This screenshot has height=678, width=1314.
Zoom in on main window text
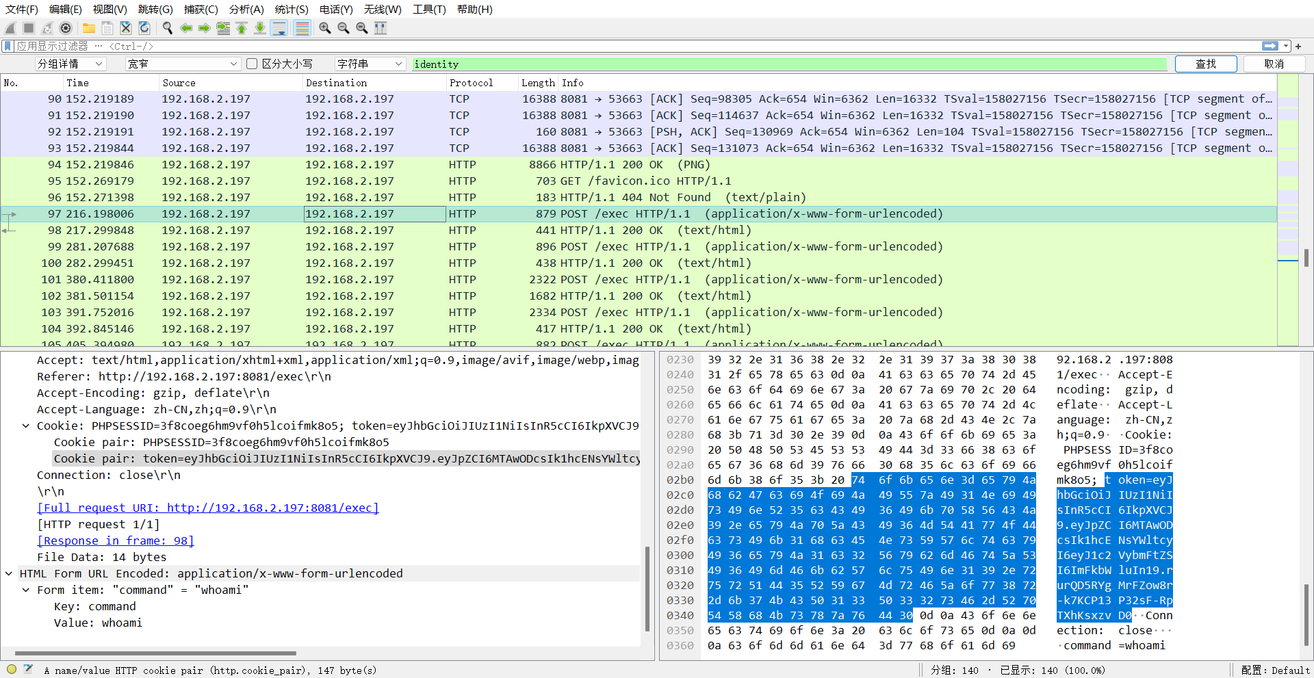point(325,28)
